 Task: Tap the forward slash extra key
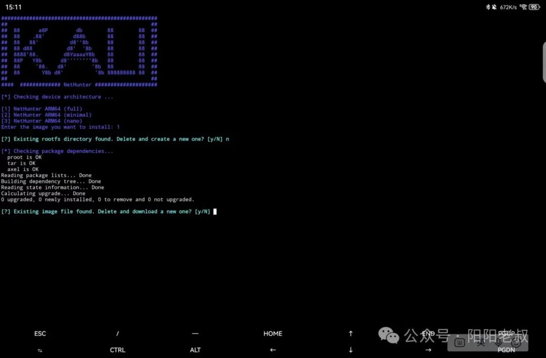(x=118, y=333)
